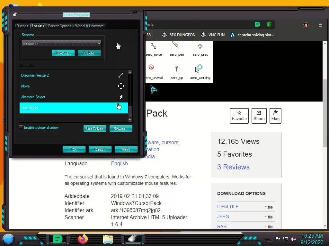Open the taskbar clock and date
The image size is (329, 246).
pyautogui.click(x=312, y=239)
